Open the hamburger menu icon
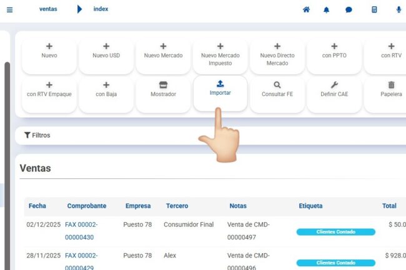 click(x=9, y=10)
